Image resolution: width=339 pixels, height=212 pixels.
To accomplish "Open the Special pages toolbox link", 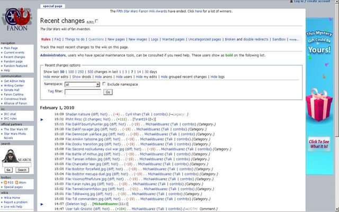I will click(13, 187).
